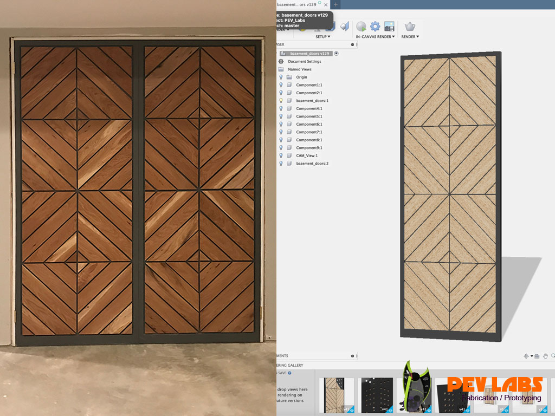Select Component5:1 in the browser tree
This screenshot has height=416, width=555.
click(x=309, y=116)
